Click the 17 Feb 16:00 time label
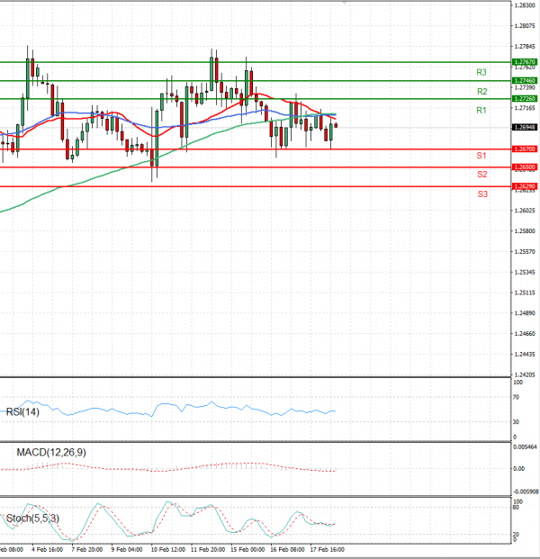The image size is (540, 559). [328, 549]
